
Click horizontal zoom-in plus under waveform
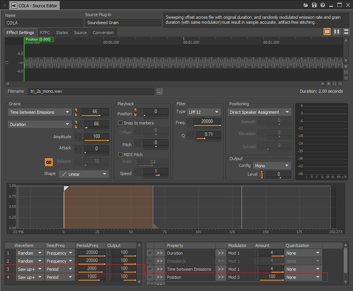[x=328, y=83]
